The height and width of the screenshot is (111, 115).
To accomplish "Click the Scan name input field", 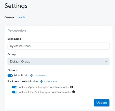I will click(x=58, y=46).
